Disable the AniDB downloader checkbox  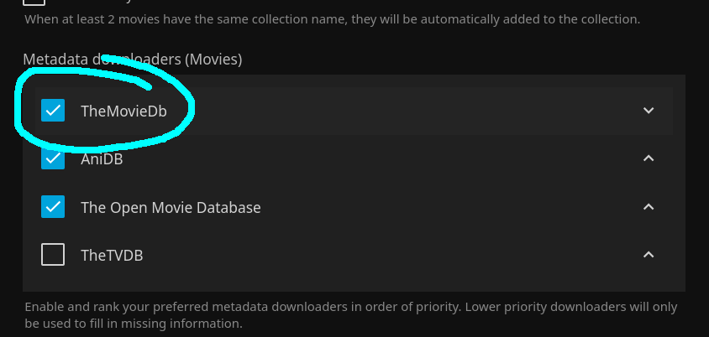tap(53, 158)
